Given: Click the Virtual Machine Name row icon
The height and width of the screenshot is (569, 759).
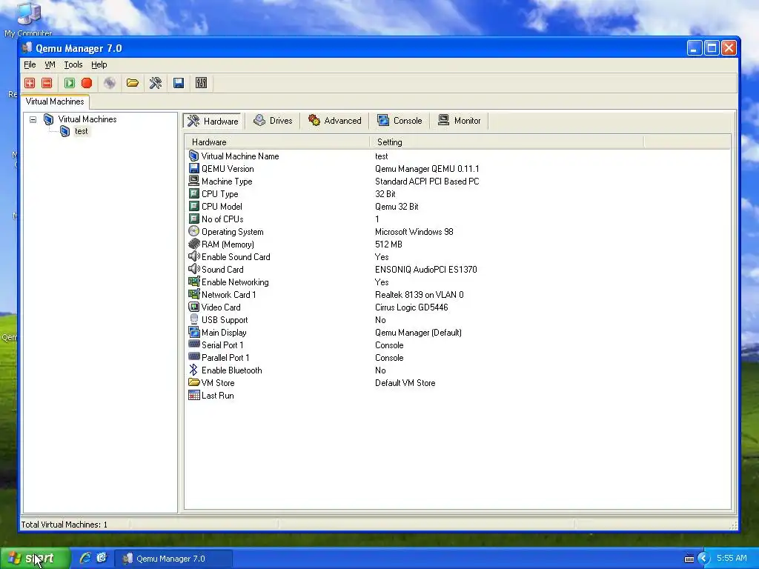Looking at the screenshot, I should pos(193,156).
